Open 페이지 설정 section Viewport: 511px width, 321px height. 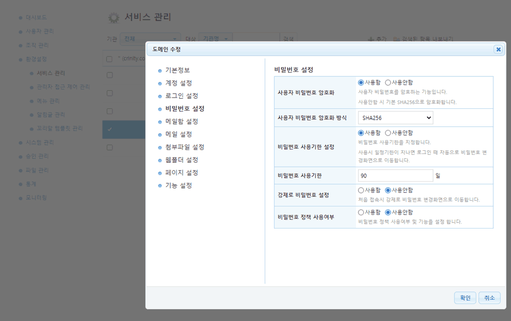(x=182, y=172)
